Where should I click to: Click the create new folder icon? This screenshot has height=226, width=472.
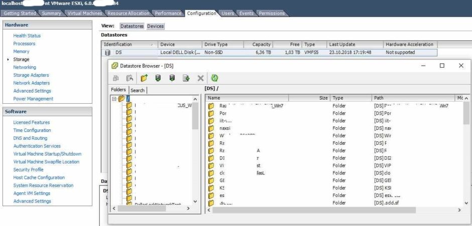click(145, 78)
